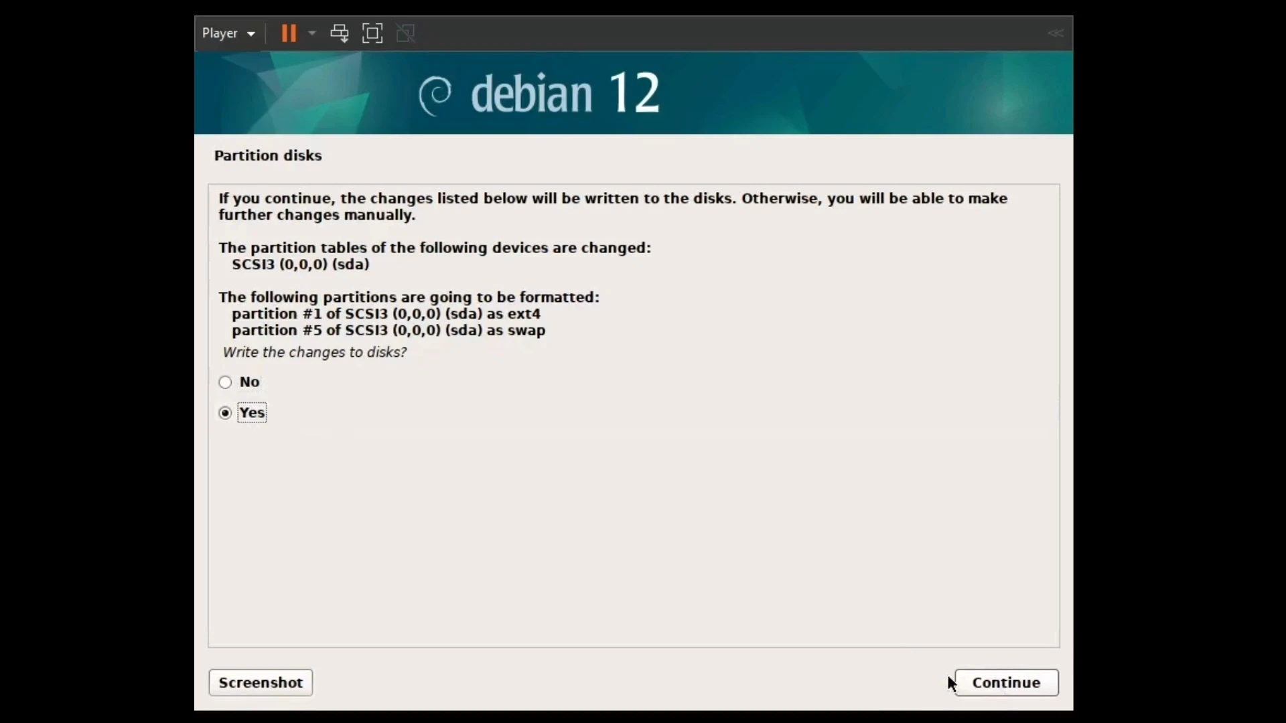Screen dimensions: 1286x723
Task: Click the No option label
Action: point(249,382)
